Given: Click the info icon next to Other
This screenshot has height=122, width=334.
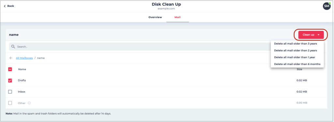Looking at the screenshot, I should pos(29,103).
